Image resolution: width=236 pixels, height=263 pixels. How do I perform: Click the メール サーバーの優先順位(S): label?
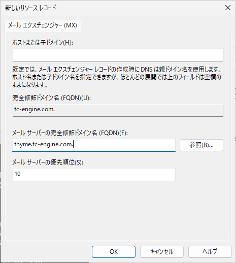(x=48, y=162)
